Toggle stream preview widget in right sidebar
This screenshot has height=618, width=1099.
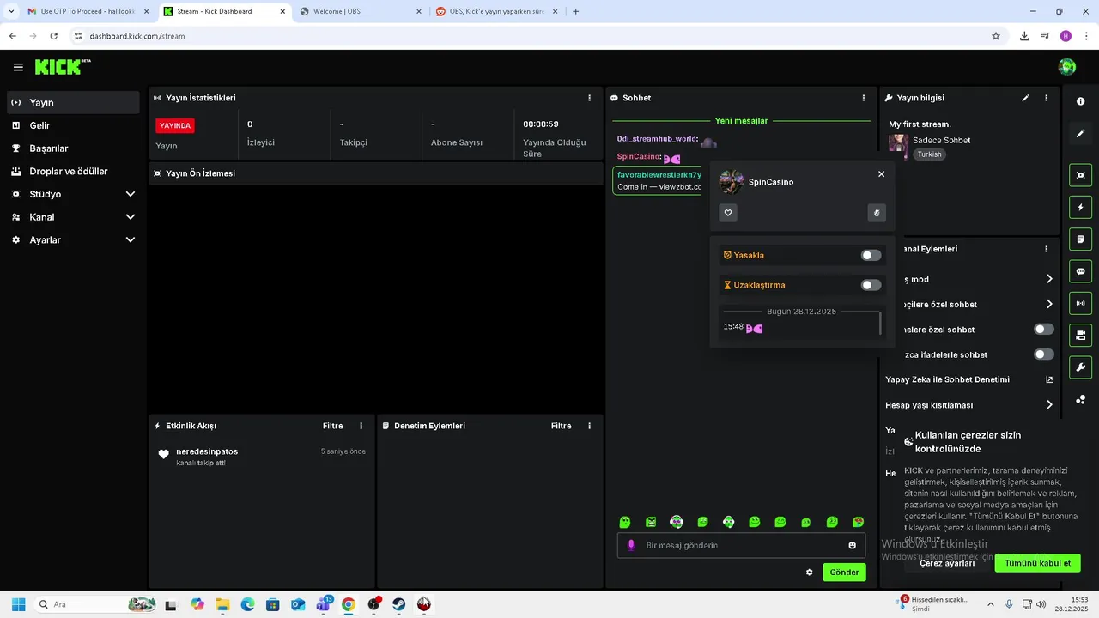tap(1081, 175)
